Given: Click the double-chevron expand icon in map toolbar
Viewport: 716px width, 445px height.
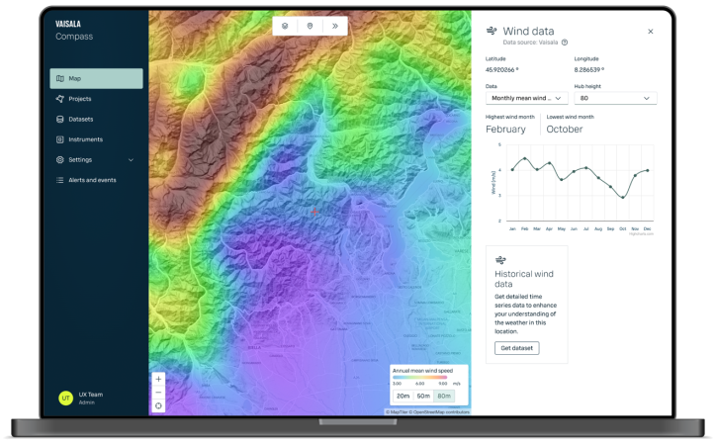Looking at the screenshot, I should point(335,26).
